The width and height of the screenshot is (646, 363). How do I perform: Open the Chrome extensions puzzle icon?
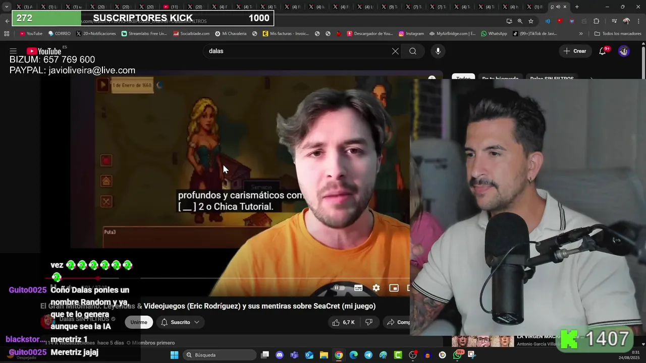[x=597, y=21]
